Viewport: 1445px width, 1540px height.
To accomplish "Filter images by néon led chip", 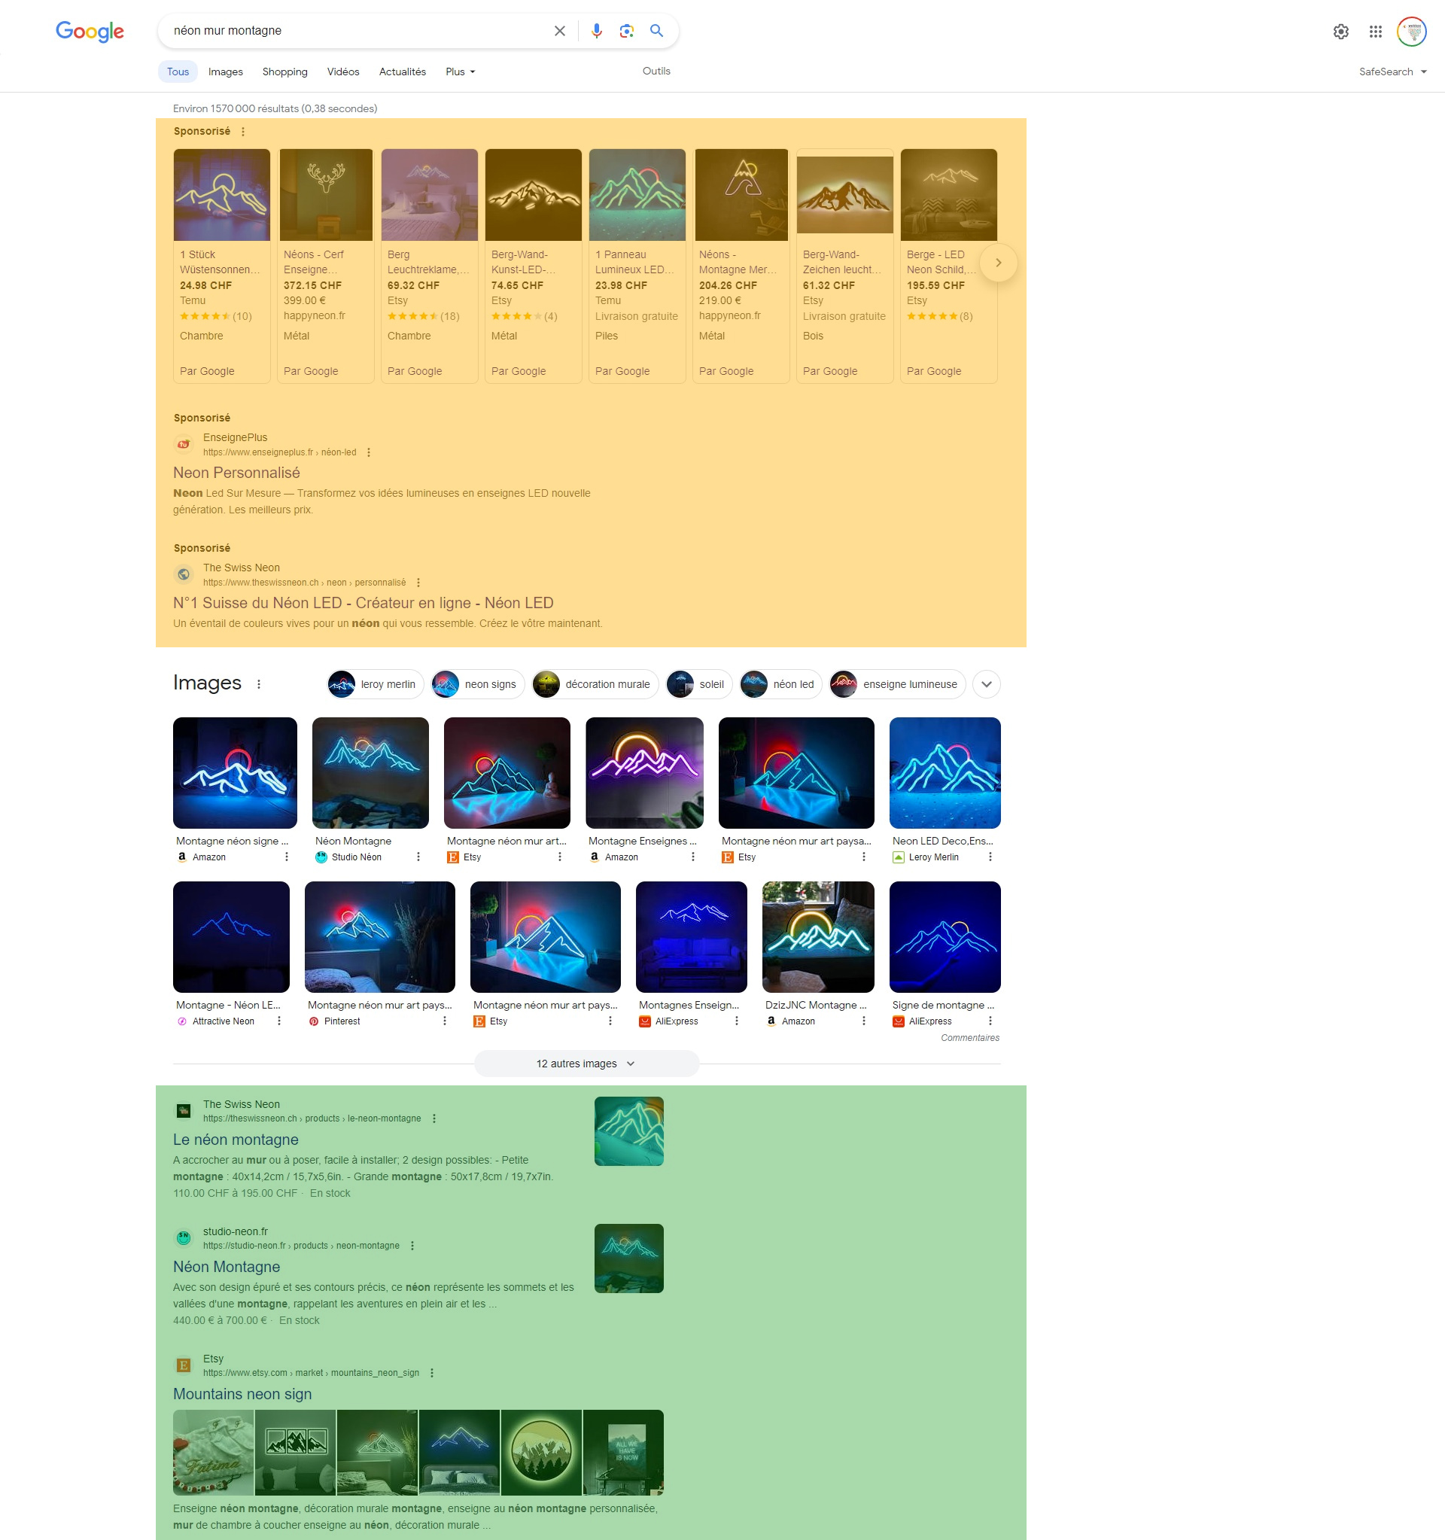I will 780,684.
